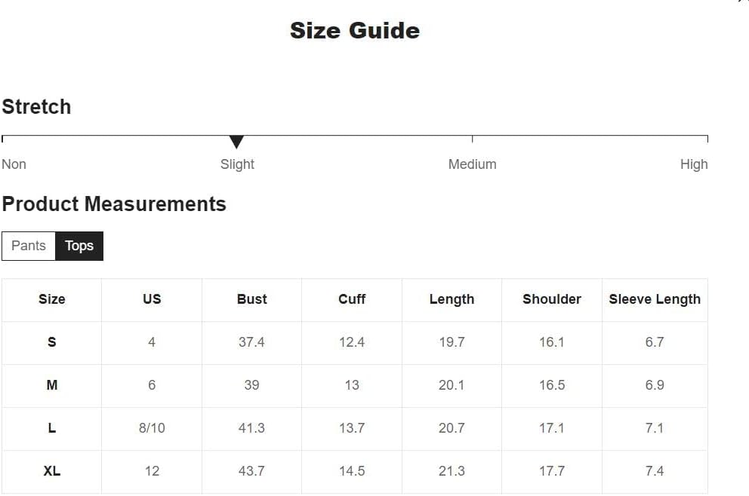749x496 pixels.
Task: Select the XL size row label
Action: [x=51, y=471]
